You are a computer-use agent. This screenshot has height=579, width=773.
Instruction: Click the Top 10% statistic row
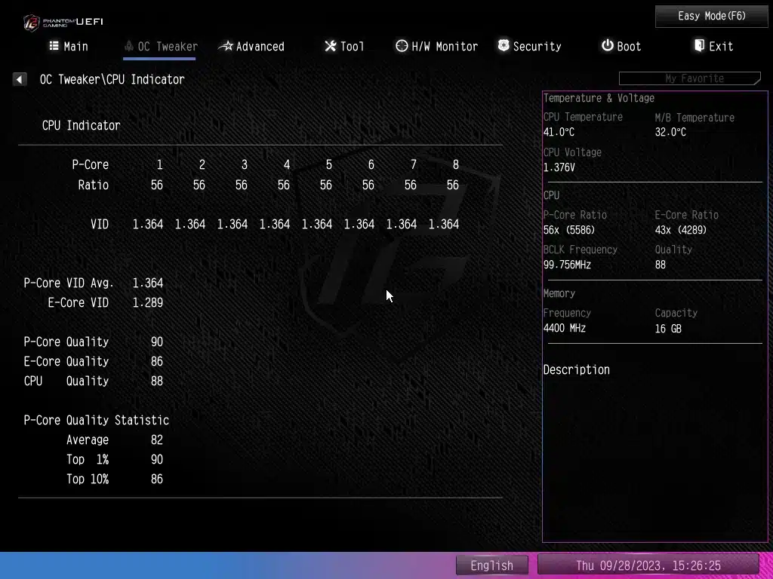tap(113, 479)
